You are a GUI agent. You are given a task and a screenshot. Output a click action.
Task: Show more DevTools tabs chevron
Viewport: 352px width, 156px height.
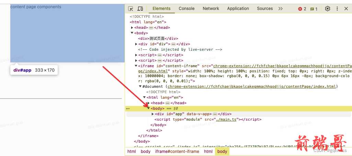(280, 9)
